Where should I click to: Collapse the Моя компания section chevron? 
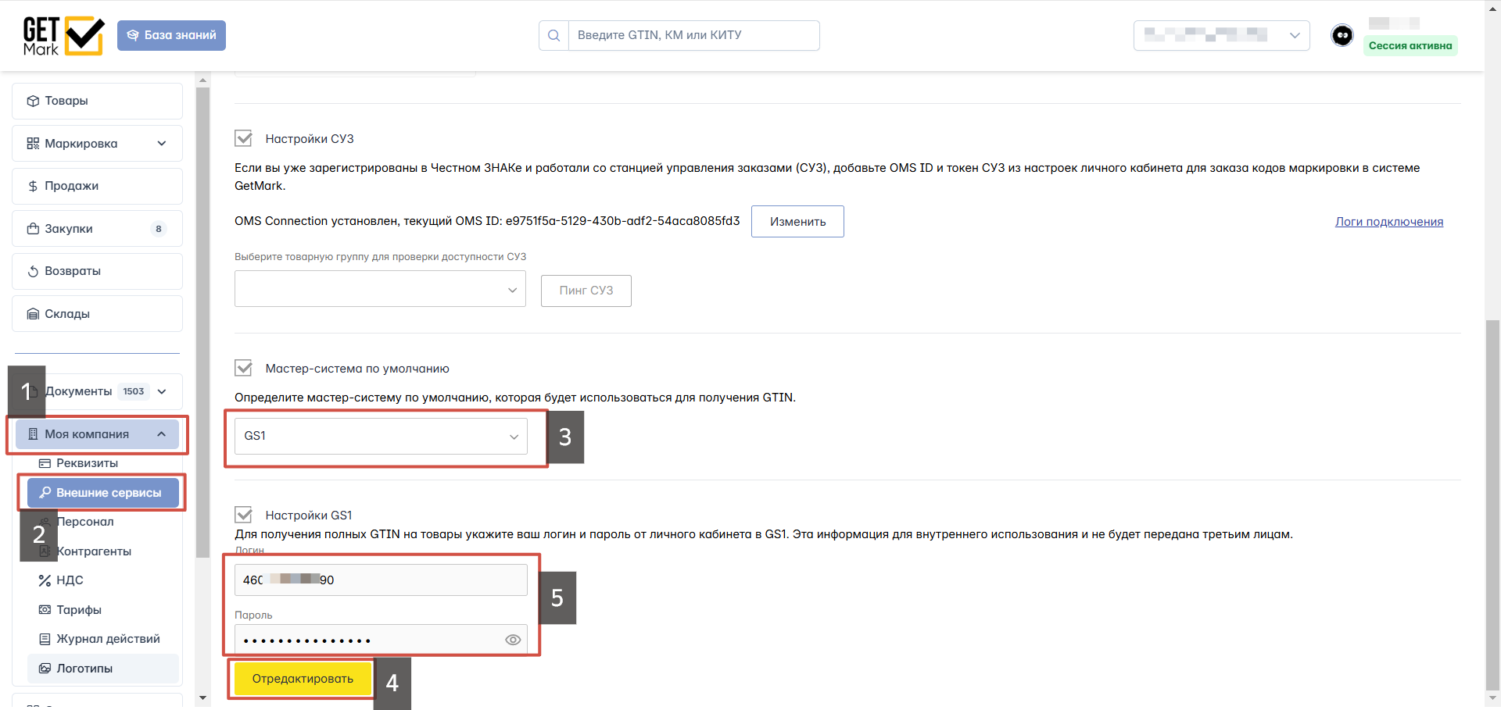coord(162,434)
